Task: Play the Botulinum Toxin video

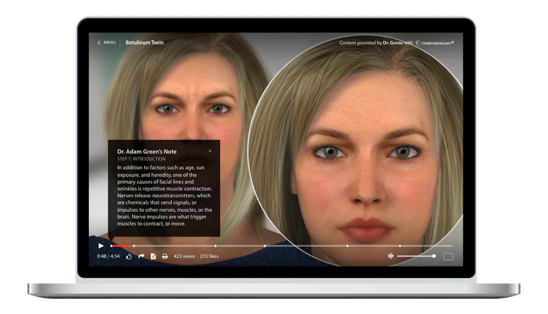Action: (x=101, y=246)
